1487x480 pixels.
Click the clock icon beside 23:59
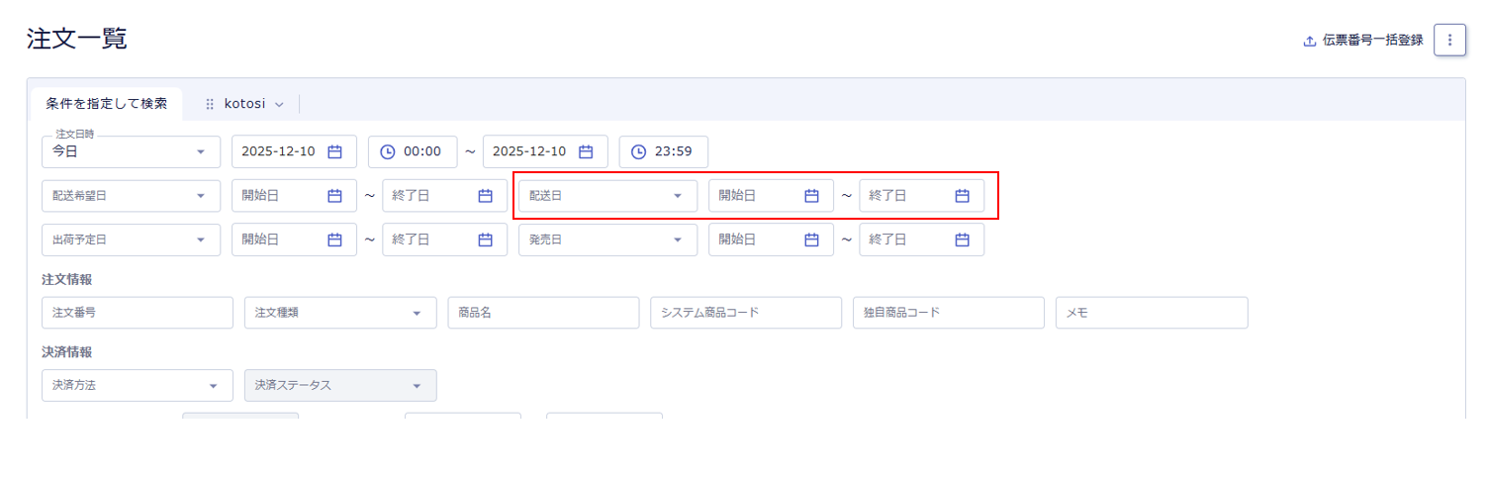point(639,151)
